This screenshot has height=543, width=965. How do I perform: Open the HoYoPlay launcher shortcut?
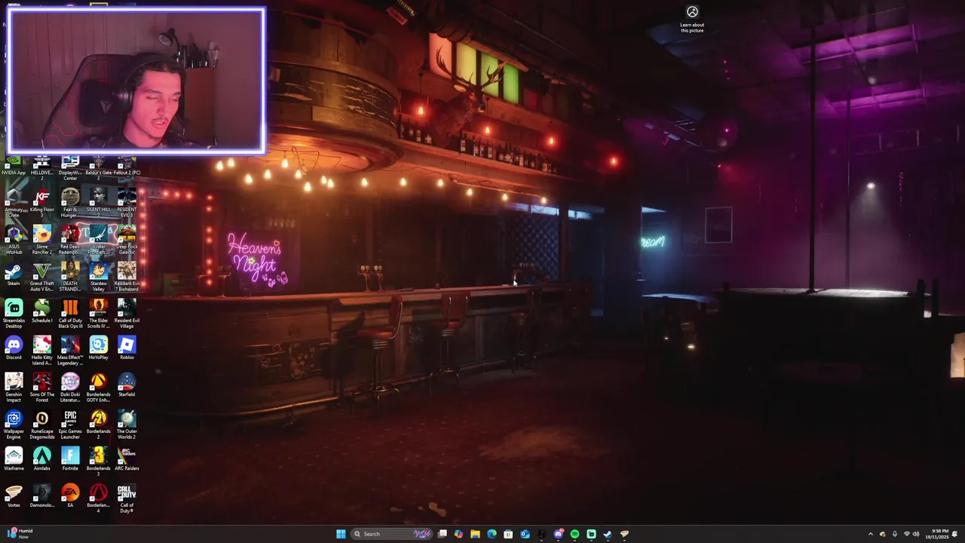point(98,348)
